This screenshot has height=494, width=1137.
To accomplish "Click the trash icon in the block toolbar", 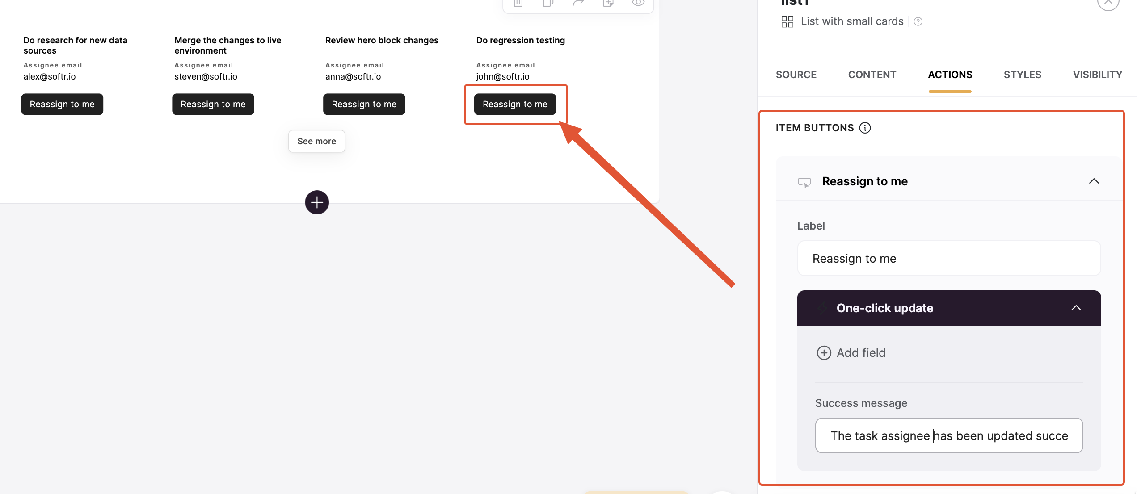I will pos(518,3).
